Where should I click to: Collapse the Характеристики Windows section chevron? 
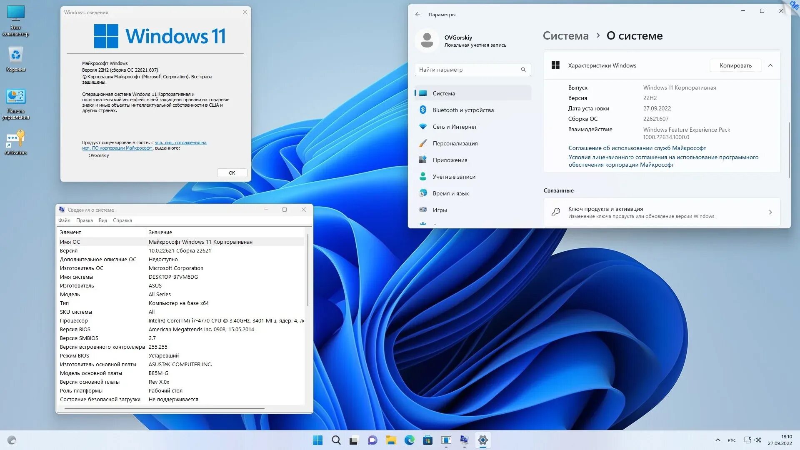(x=770, y=65)
